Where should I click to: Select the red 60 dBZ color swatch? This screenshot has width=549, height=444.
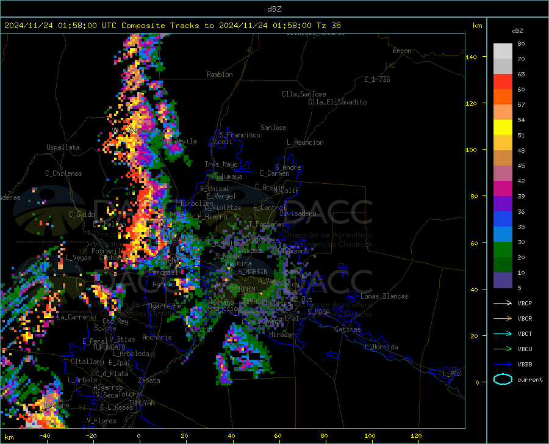point(503,82)
